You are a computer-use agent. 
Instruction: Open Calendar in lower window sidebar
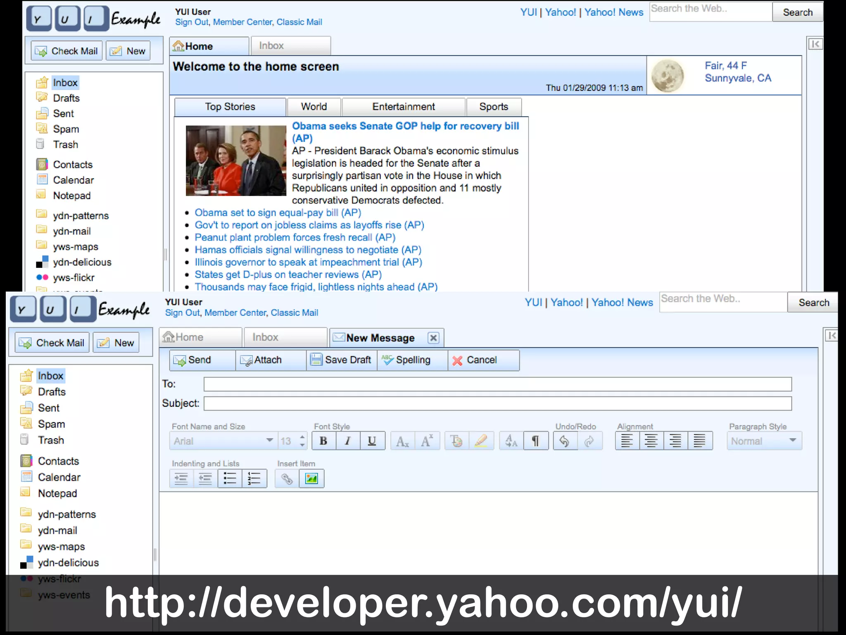coord(59,477)
